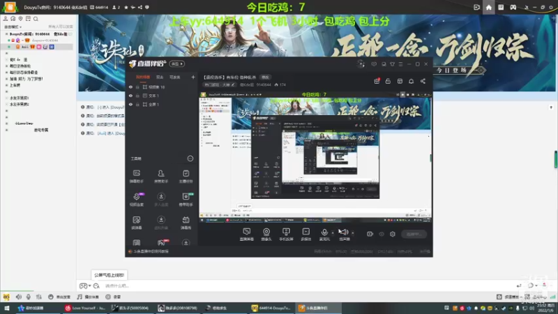558x314 pixels.
Task: Switch to the second scene tab
Action: [160, 77]
